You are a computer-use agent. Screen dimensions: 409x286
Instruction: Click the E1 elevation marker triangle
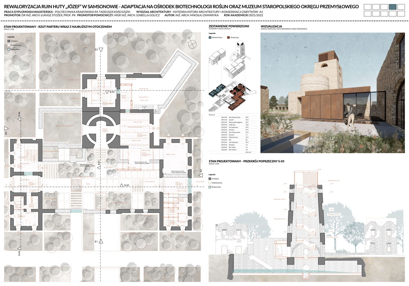coord(101,242)
